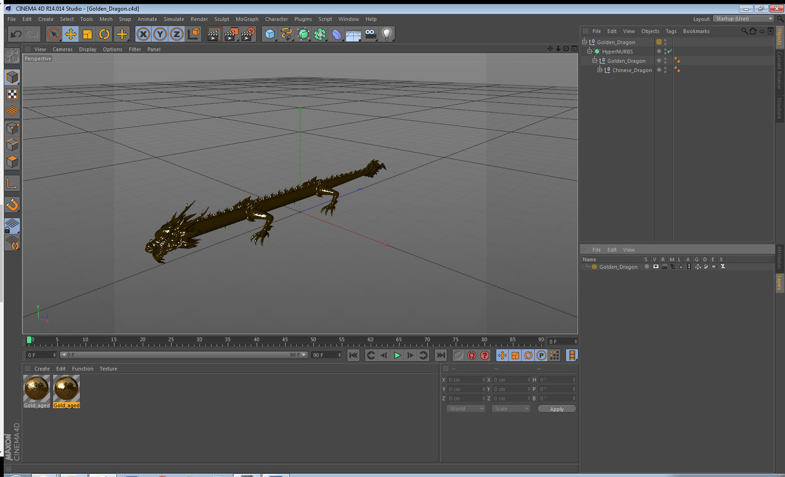Toggle Golden_Dragon layer view visibility

coord(656,266)
